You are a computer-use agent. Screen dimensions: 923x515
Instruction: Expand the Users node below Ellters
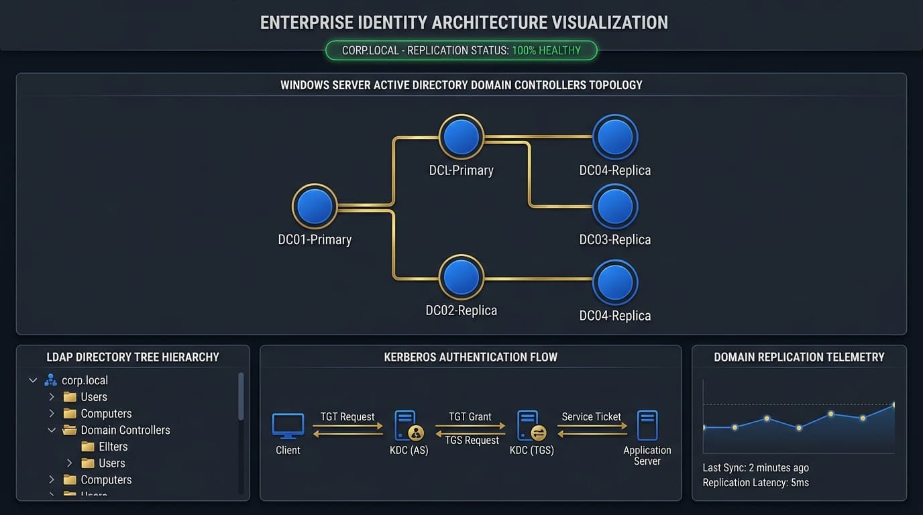69,463
